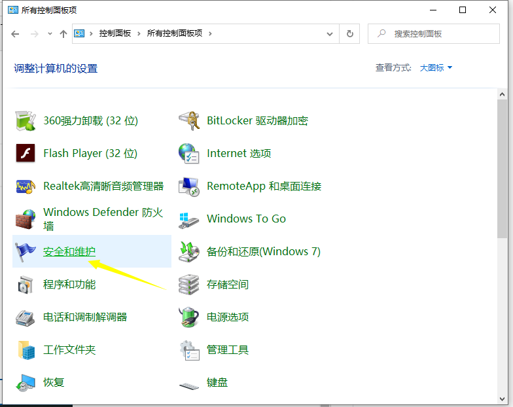Open 备份和还原(Windows 7) link
Screen dimensions: 513x407
pyautogui.click(x=264, y=251)
